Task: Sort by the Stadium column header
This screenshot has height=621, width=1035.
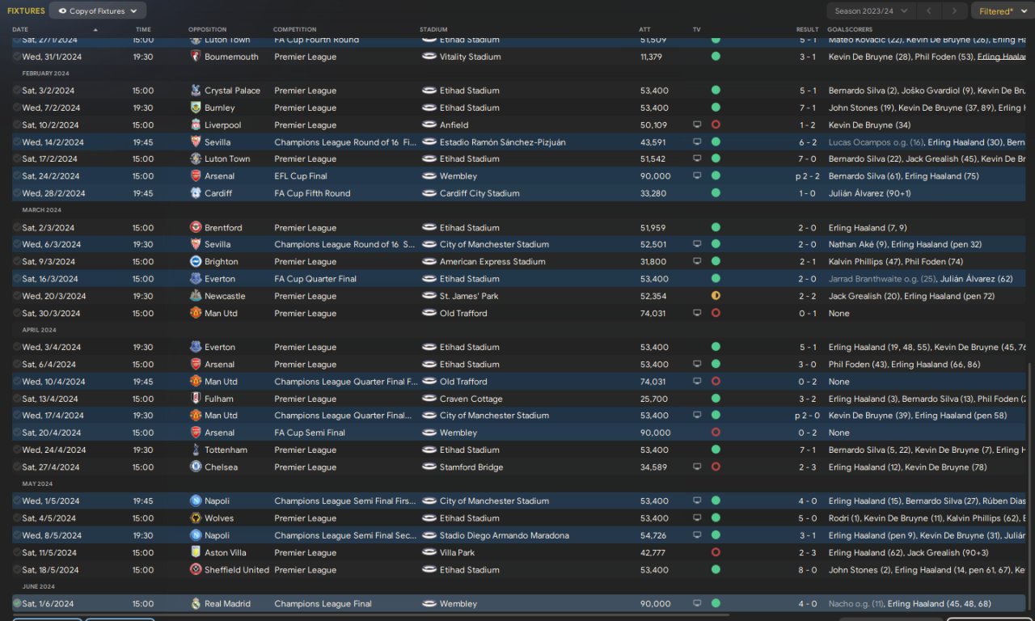Action: click(433, 30)
